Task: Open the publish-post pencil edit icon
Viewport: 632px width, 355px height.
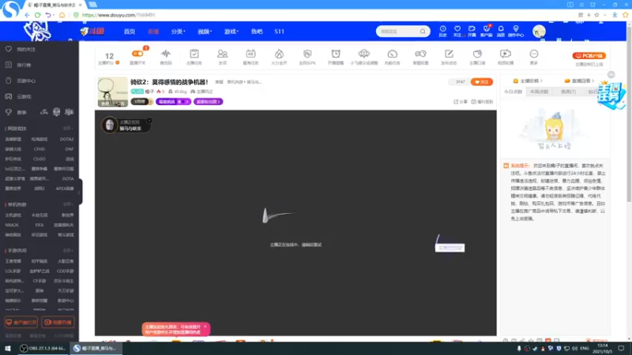Action: [449, 54]
